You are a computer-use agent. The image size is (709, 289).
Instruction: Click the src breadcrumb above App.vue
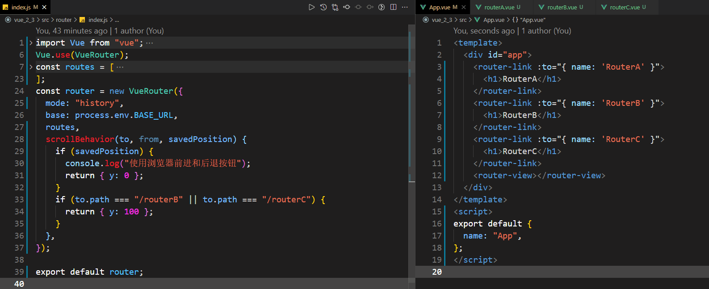463,20
